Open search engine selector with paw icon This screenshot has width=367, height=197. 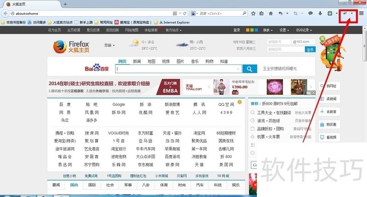[194, 13]
